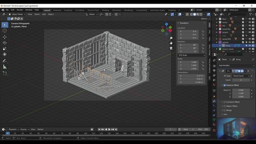
Task: Activate the 3D Cursor tool
Action: click(x=5, y=31)
